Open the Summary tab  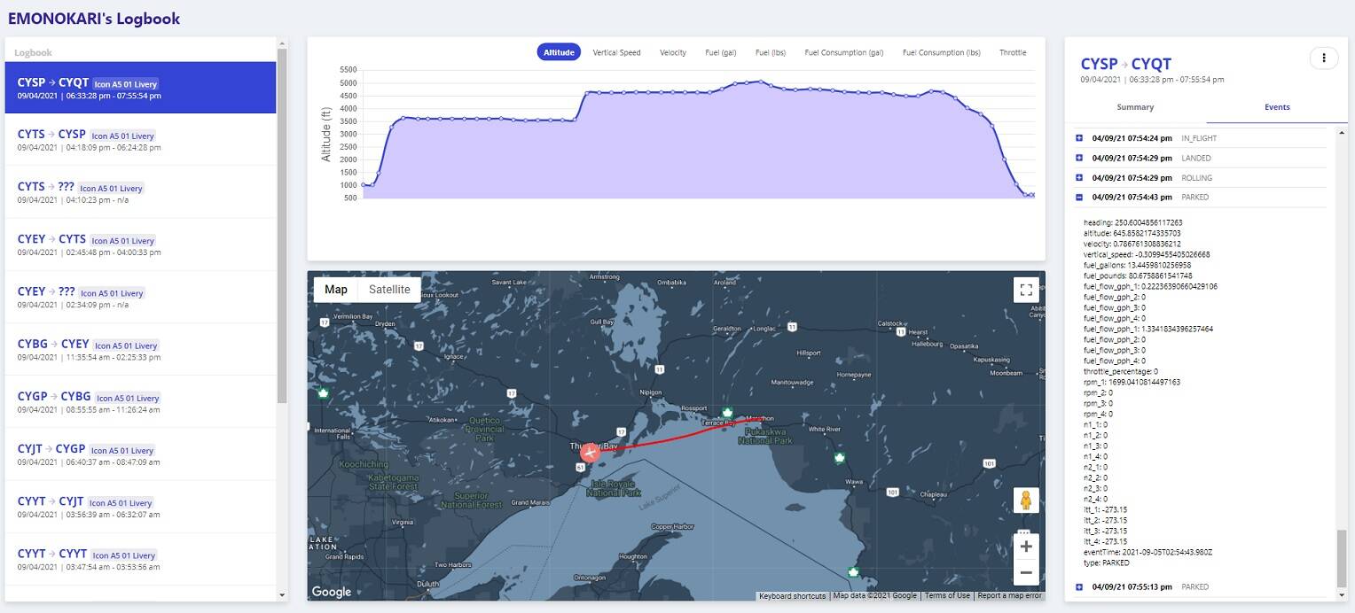(x=1135, y=107)
